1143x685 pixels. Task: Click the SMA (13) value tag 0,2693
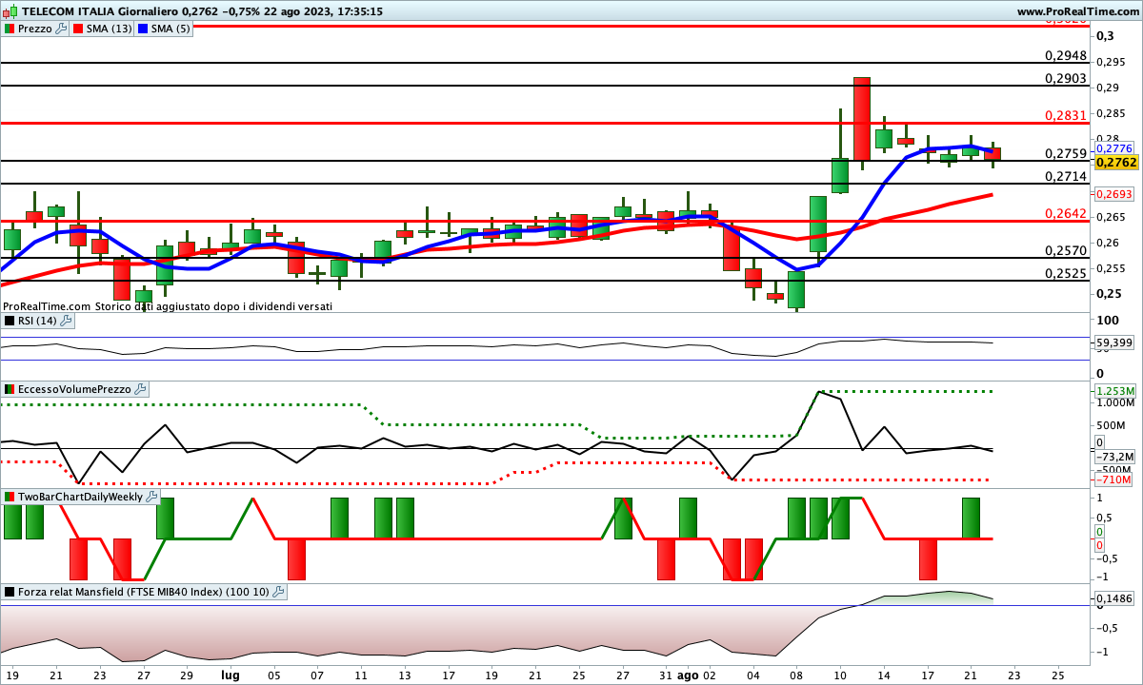[x=1114, y=194]
